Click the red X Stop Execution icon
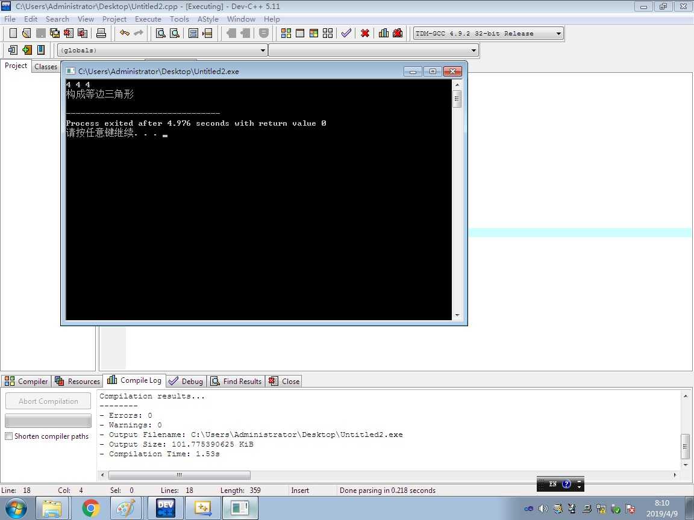This screenshot has width=694, height=520. pyautogui.click(x=364, y=33)
